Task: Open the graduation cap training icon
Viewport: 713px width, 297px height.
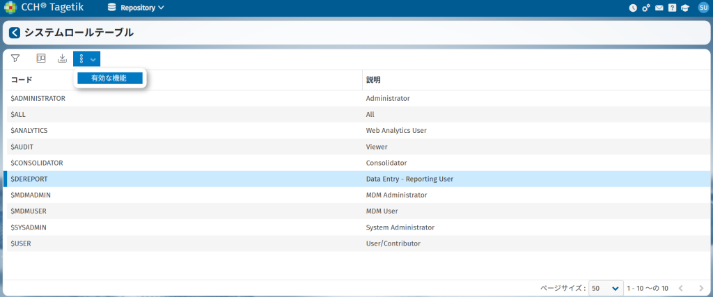Action: pyautogui.click(x=684, y=8)
